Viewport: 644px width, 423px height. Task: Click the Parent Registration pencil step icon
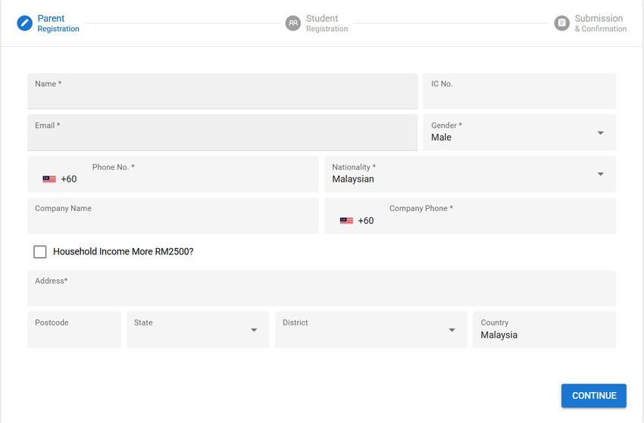(x=25, y=23)
